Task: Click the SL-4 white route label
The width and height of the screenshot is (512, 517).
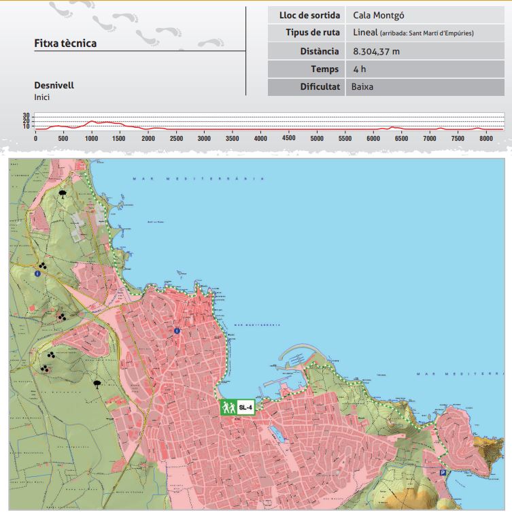Action: tap(245, 407)
